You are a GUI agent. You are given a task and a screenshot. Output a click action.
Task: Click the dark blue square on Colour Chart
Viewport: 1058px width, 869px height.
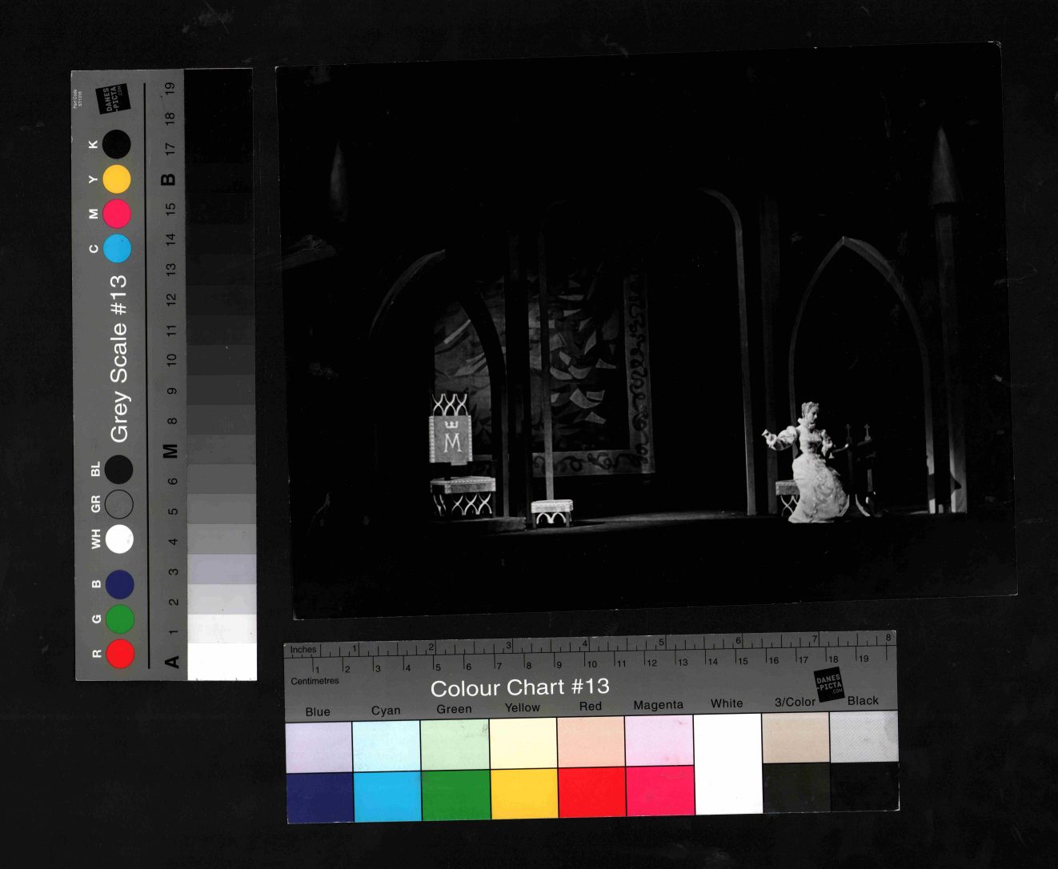tap(319, 797)
